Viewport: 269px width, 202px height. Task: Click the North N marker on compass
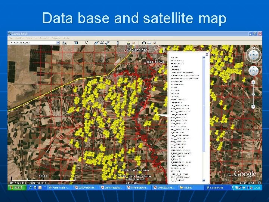[x=254, y=48]
